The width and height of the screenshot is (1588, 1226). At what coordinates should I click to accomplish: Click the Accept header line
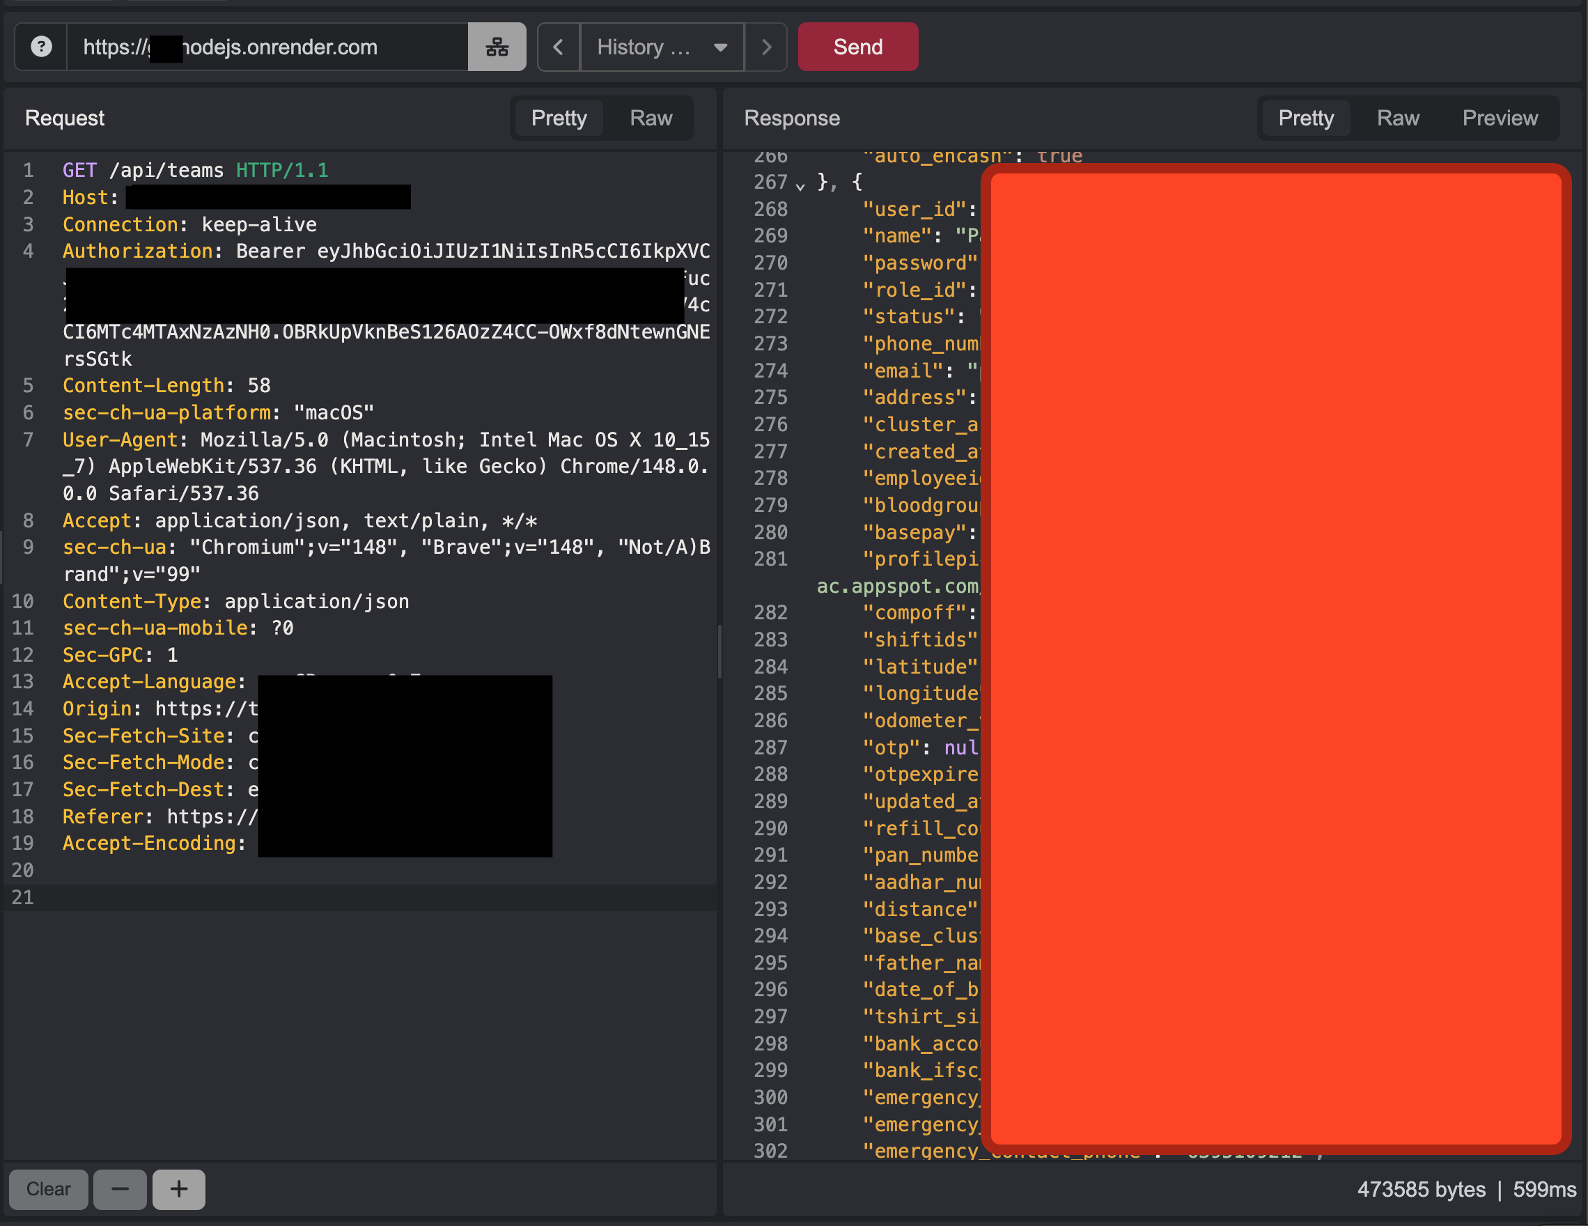(x=299, y=520)
